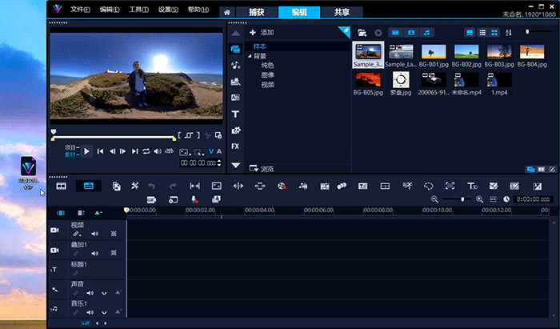Click the 添加 add folder button
This screenshot has width=560, height=329.
click(262, 33)
